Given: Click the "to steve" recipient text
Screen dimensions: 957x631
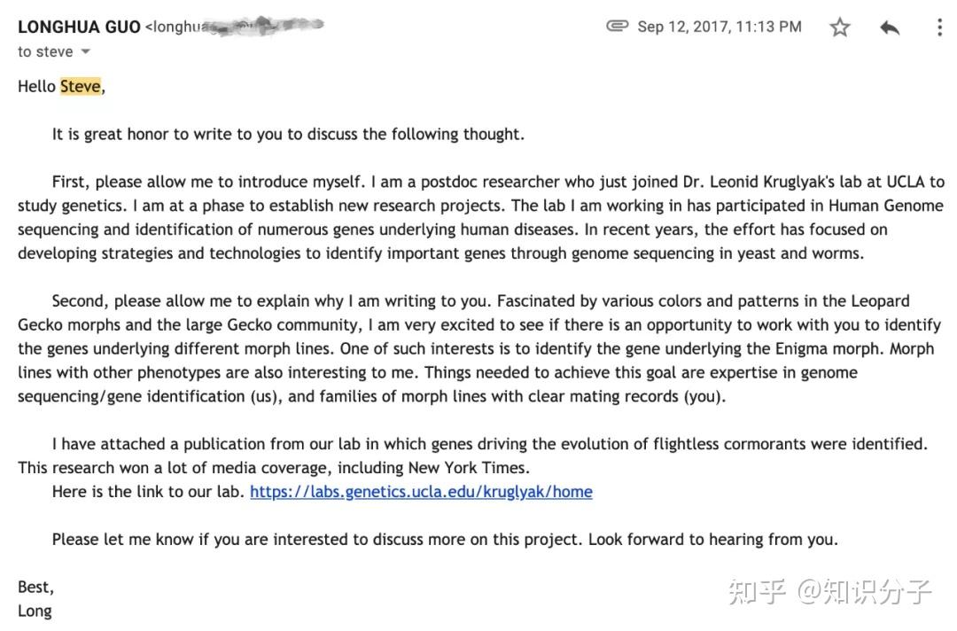Looking at the screenshot, I should tap(44, 52).
